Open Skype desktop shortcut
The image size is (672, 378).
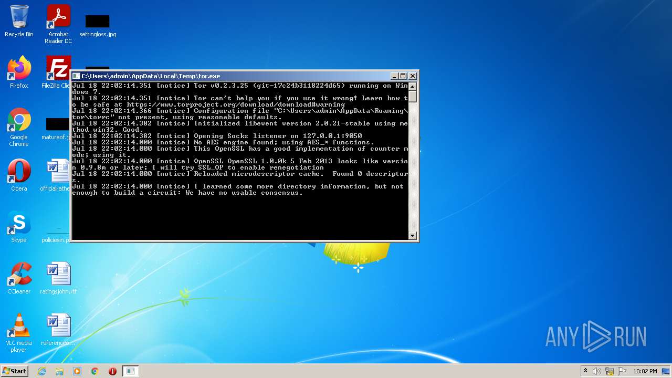click(19, 226)
